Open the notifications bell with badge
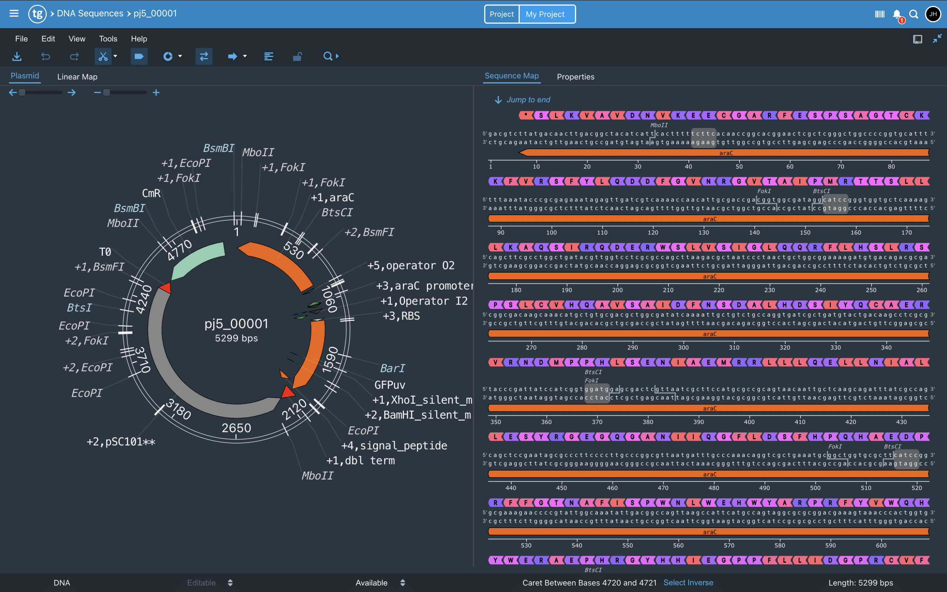This screenshot has width=947, height=592. (x=897, y=14)
